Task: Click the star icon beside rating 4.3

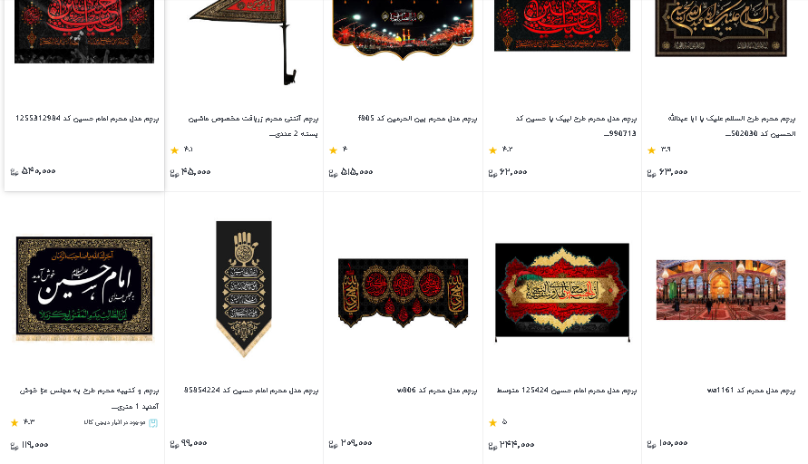Action: click(x=15, y=423)
